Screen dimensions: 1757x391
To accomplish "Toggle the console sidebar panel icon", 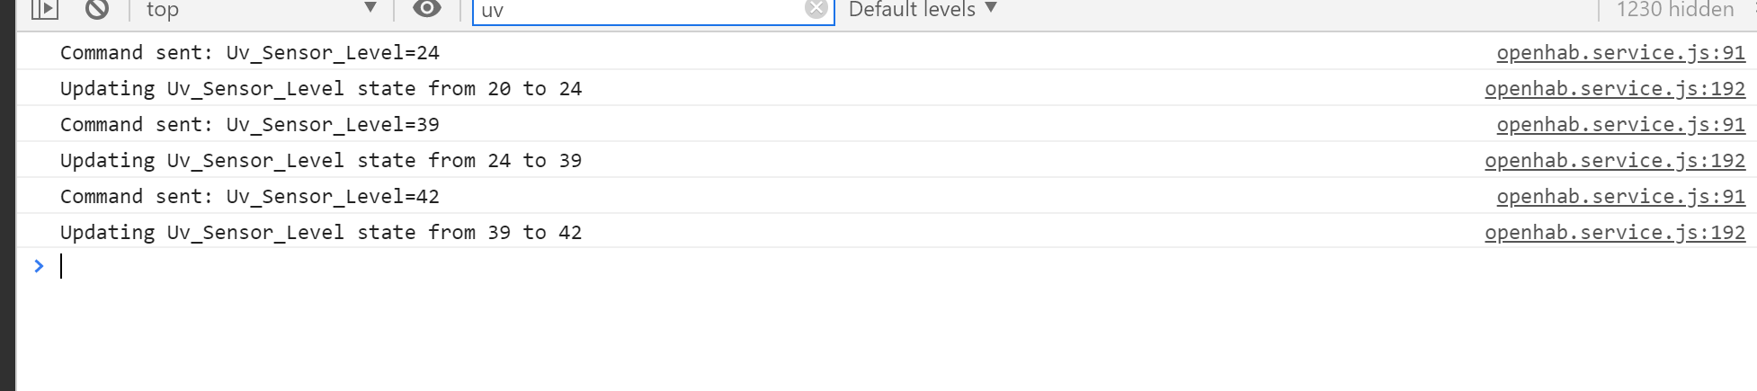I will [44, 9].
